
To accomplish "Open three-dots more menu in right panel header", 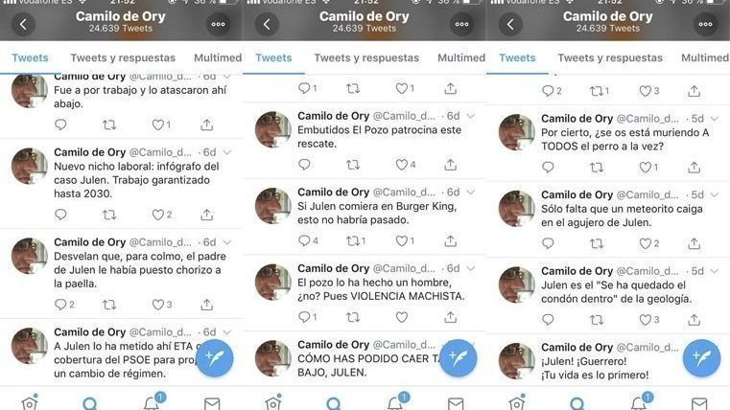I will pyautogui.click(x=705, y=24).
